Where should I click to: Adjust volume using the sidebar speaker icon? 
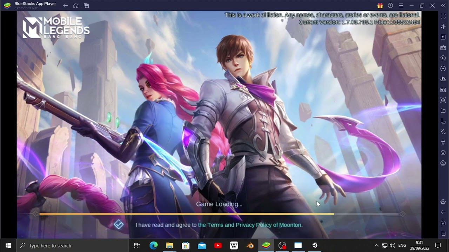(x=443, y=27)
